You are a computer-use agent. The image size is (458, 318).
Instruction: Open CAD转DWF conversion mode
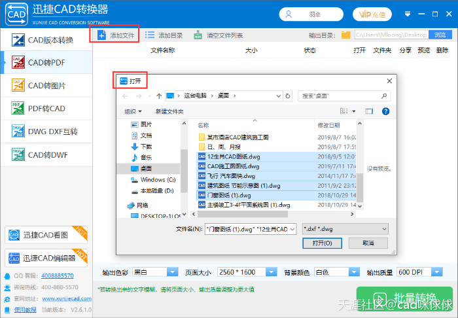[x=46, y=154]
